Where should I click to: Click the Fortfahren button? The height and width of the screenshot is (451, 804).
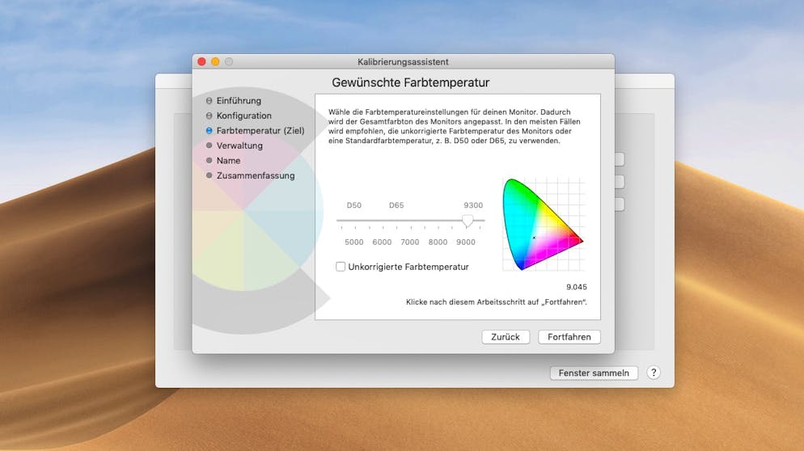(569, 337)
